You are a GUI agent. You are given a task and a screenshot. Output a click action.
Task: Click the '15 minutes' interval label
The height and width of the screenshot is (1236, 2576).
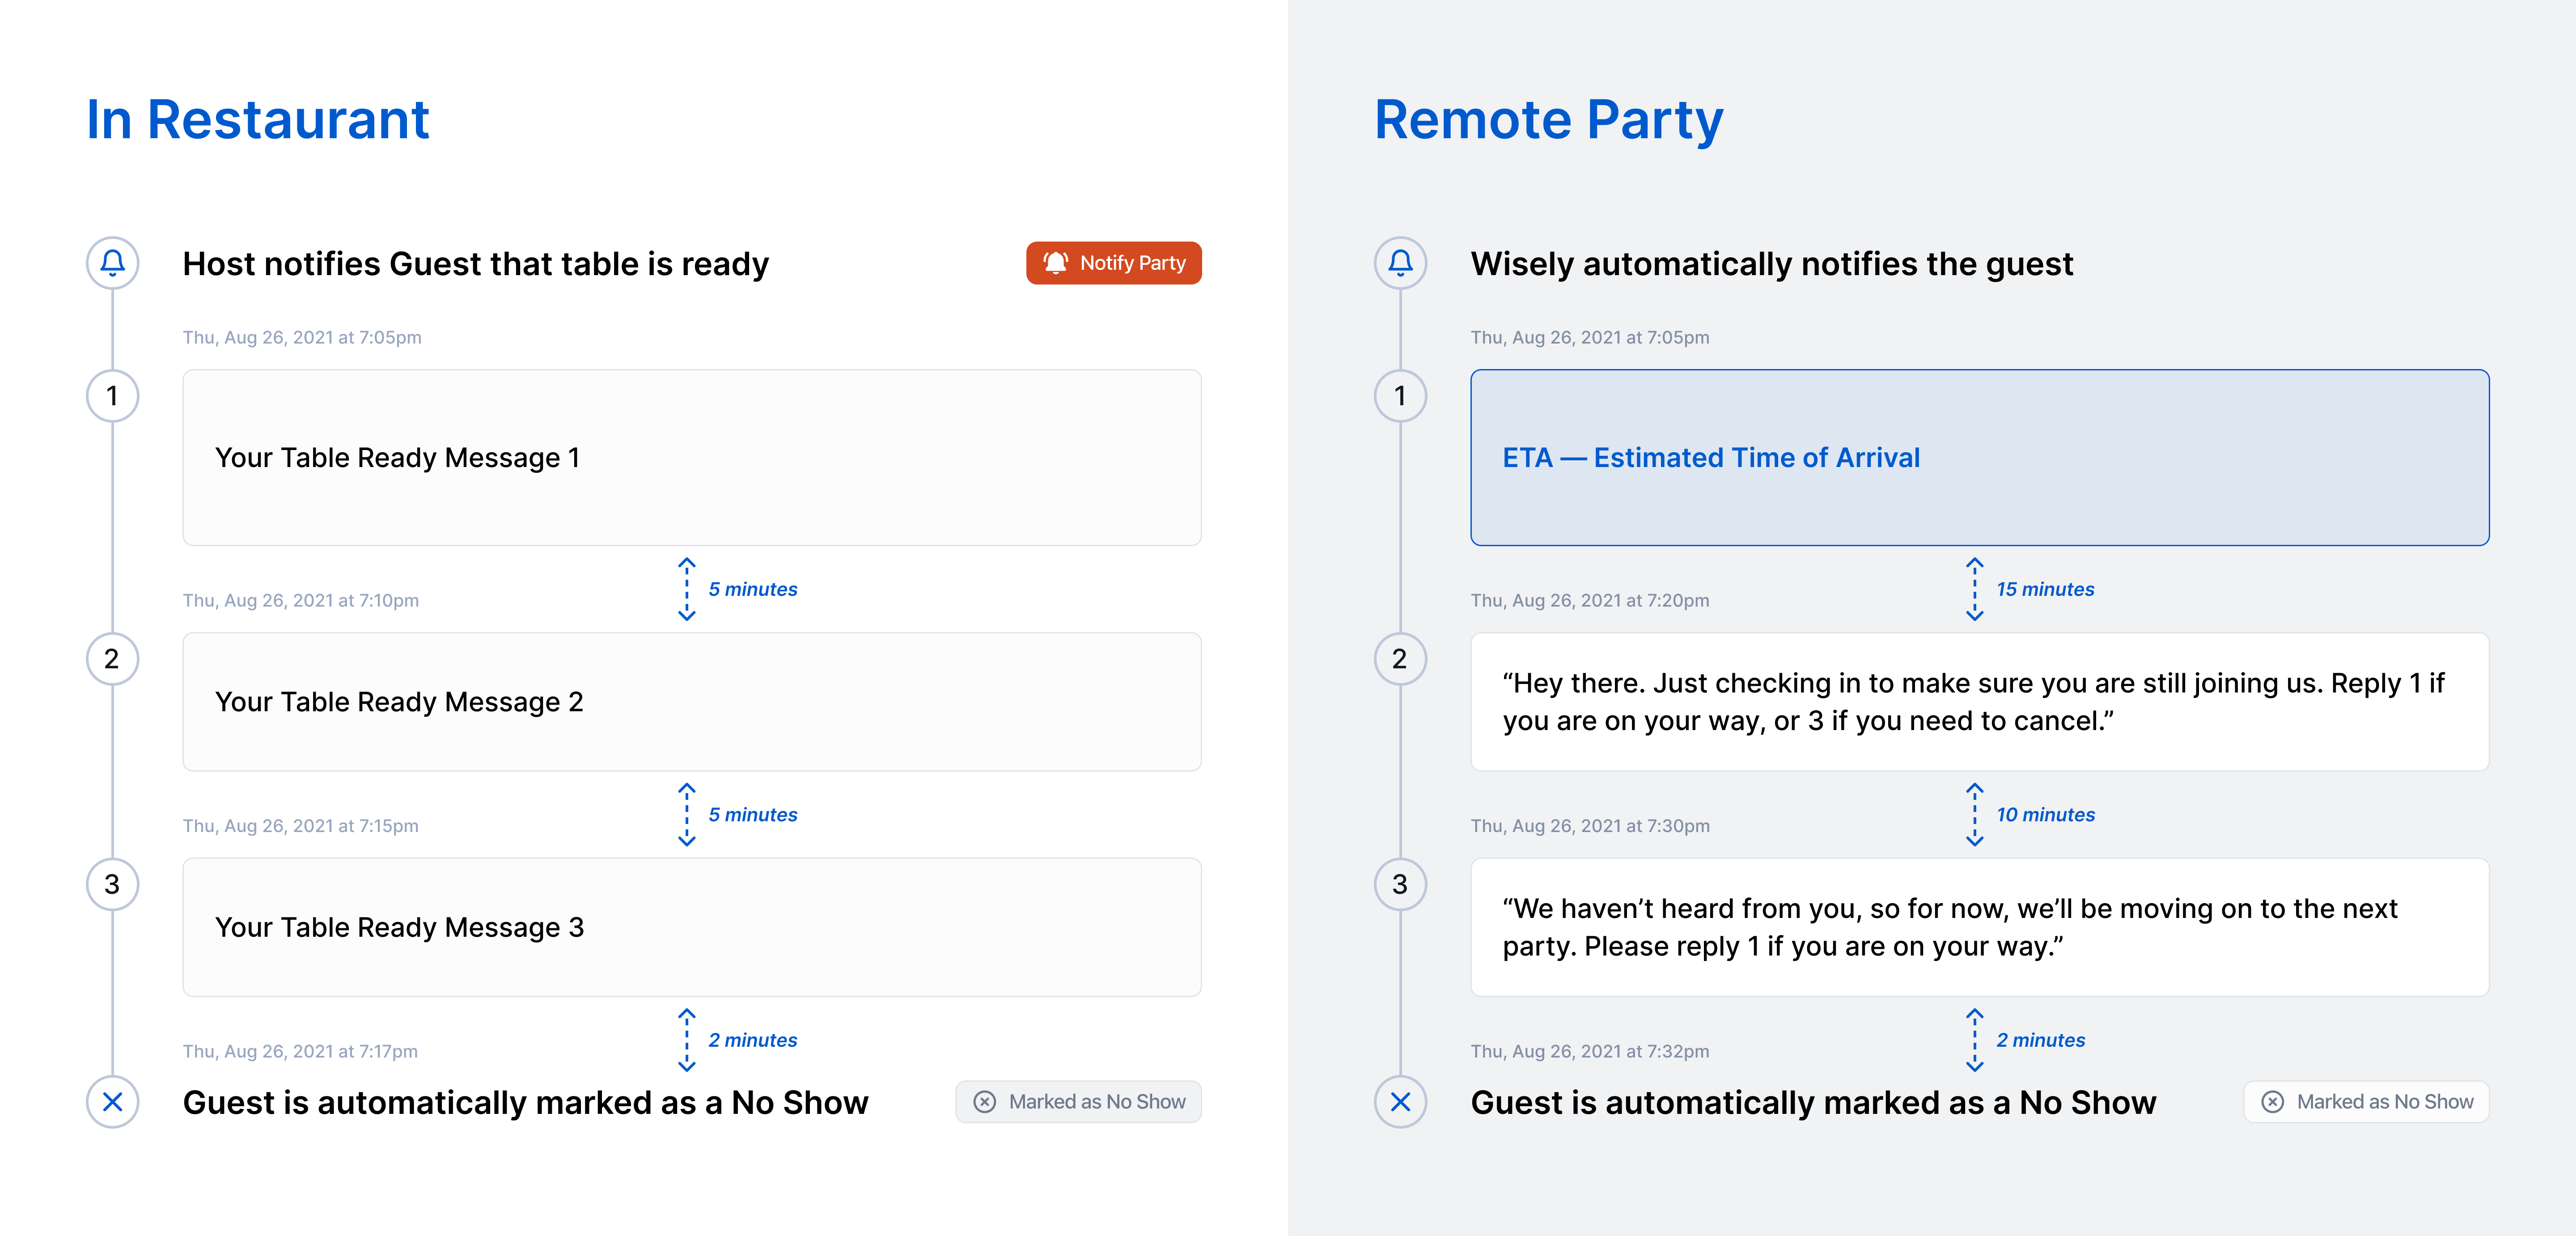[x=2046, y=589]
